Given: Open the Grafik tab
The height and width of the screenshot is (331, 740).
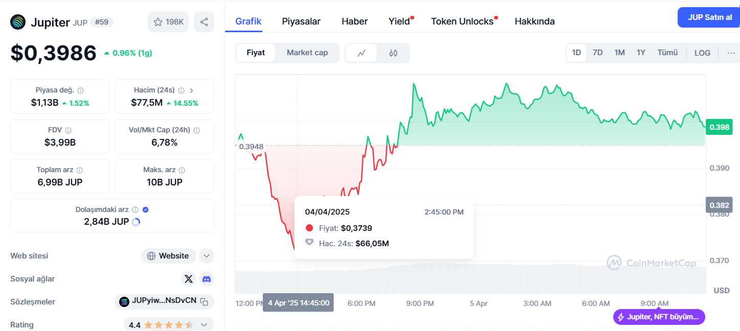Looking at the screenshot, I should (x=249, y=21).
